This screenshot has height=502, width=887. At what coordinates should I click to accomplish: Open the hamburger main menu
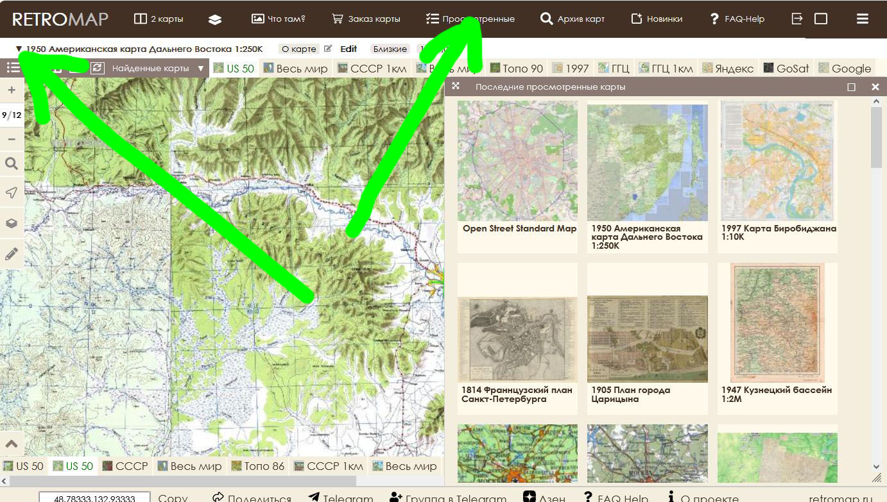tap(863, 19)
